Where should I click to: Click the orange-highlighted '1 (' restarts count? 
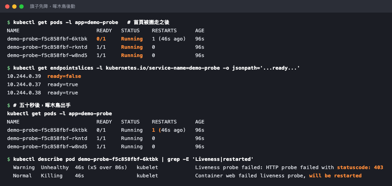(x=156, y=130)
